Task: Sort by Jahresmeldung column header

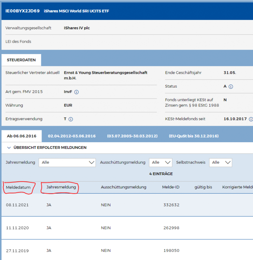Action: 61,187
